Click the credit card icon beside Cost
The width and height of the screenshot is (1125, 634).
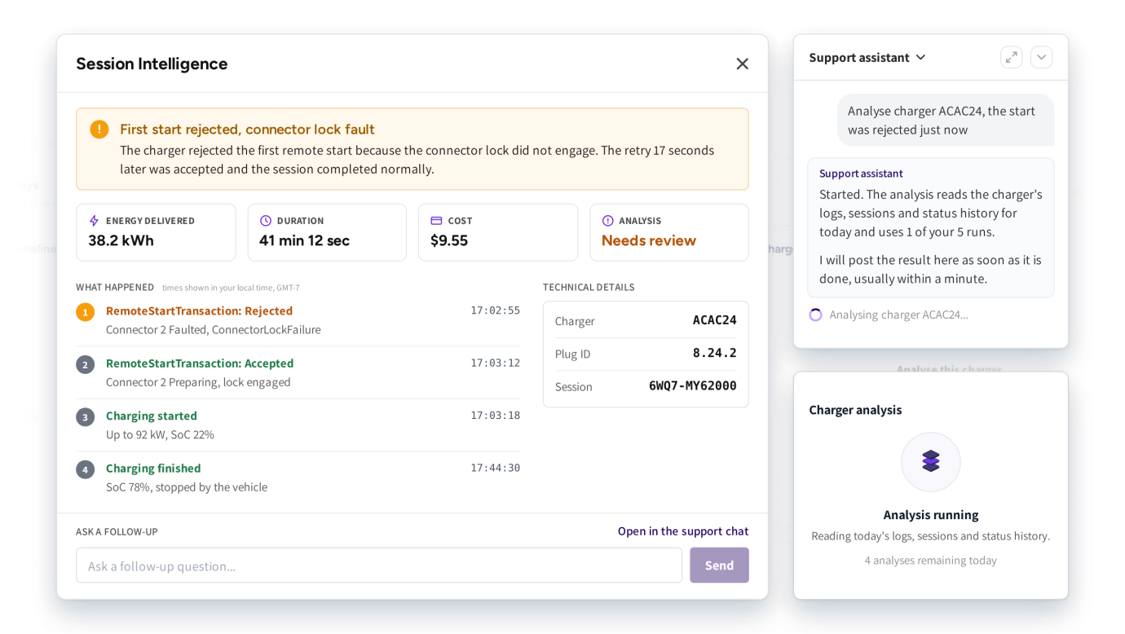click(436, 221)
